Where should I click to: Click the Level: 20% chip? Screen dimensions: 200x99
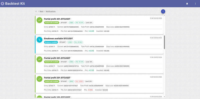click(x=89, y=81)
